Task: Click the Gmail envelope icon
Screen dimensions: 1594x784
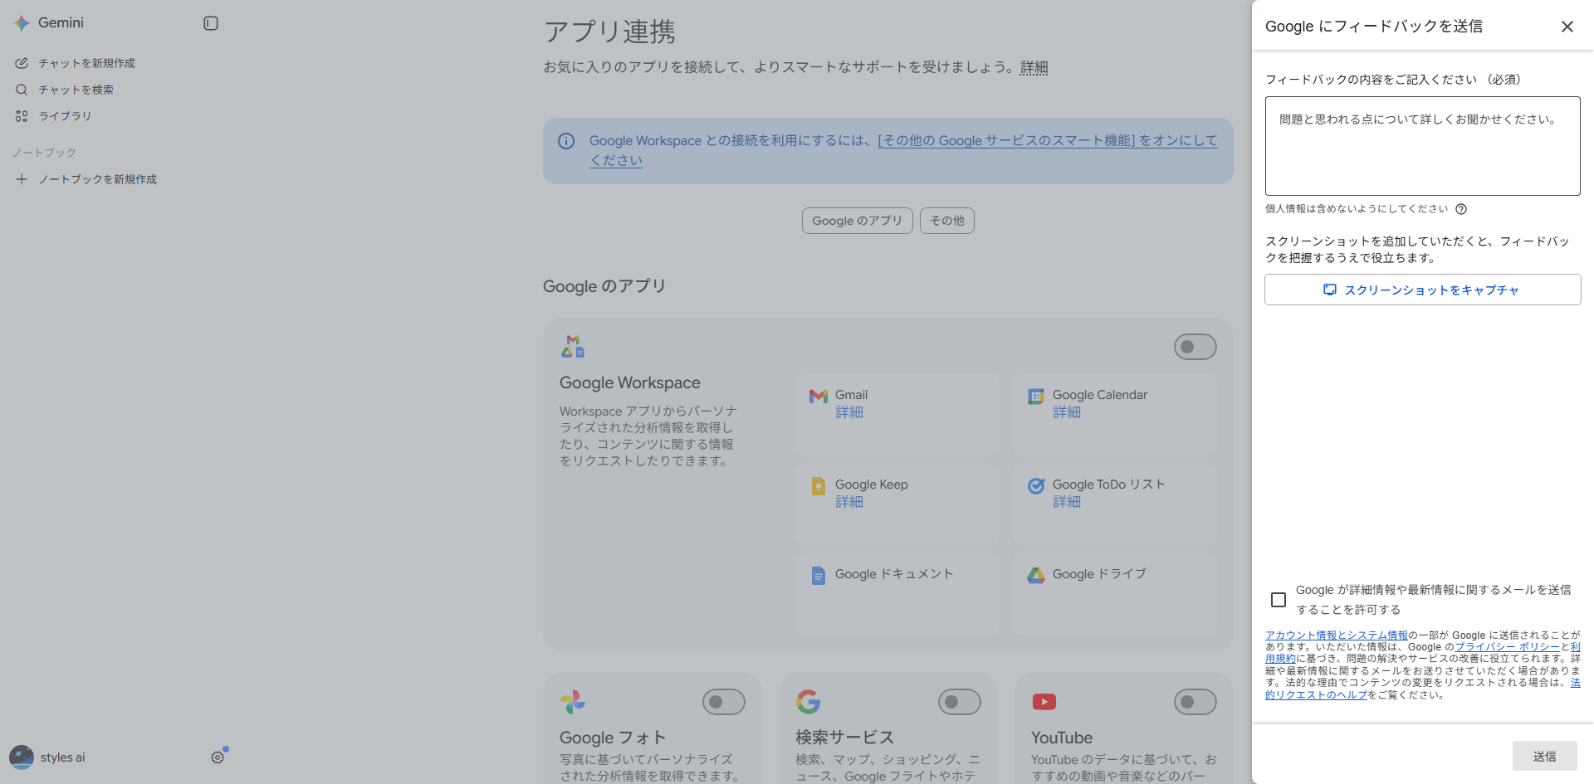Action: click(x=819, y=396)
